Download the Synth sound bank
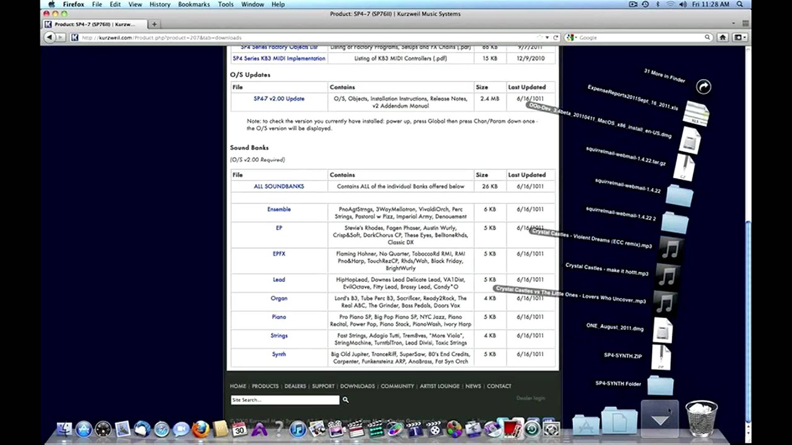The height and width of the screenshot is (445, 792). [x=279, y=354]
